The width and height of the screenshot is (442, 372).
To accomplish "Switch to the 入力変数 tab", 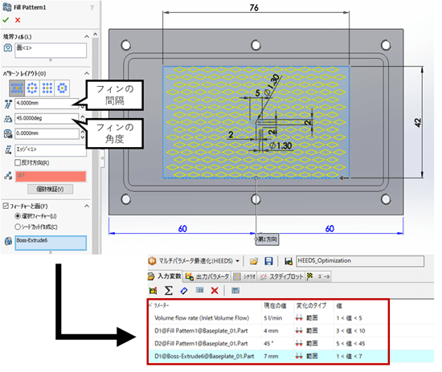I will 165,276.
